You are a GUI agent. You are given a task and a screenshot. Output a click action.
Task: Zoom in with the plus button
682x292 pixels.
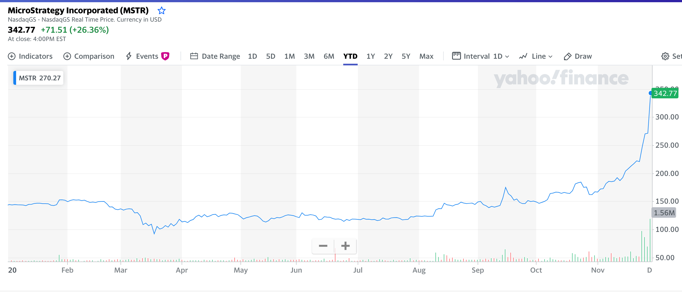pyautogui.click(x=345, y=246)
